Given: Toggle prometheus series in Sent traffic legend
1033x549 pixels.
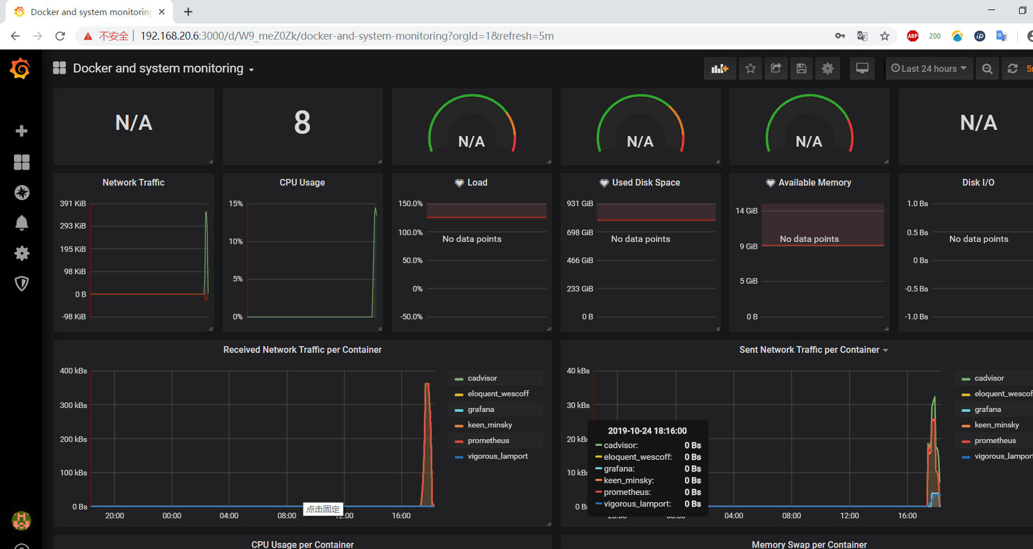Looking at the screenshot, I should click(995, 441).
